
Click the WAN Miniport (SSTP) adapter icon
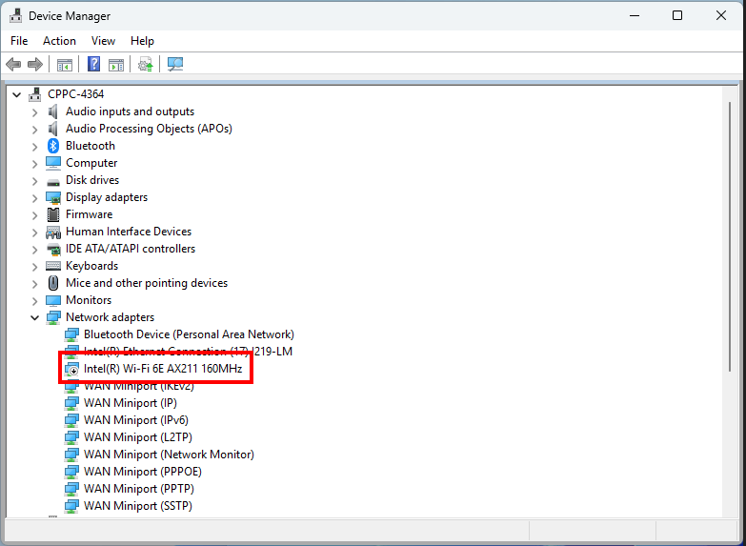point(71,506)
